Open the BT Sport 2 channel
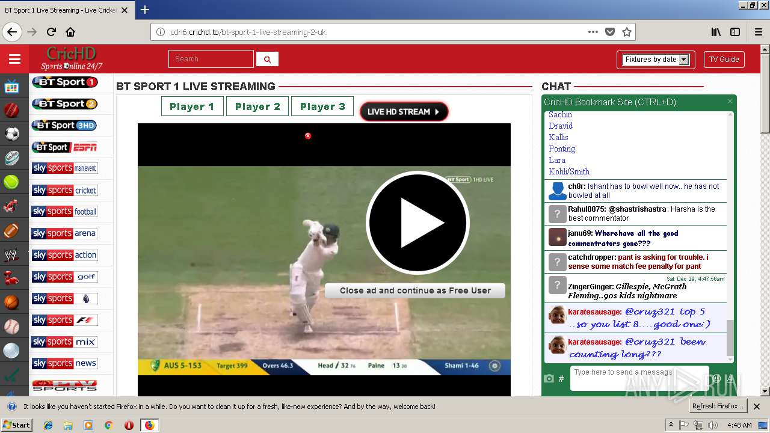Screen dimensions: 770x433 coord(64,103)
